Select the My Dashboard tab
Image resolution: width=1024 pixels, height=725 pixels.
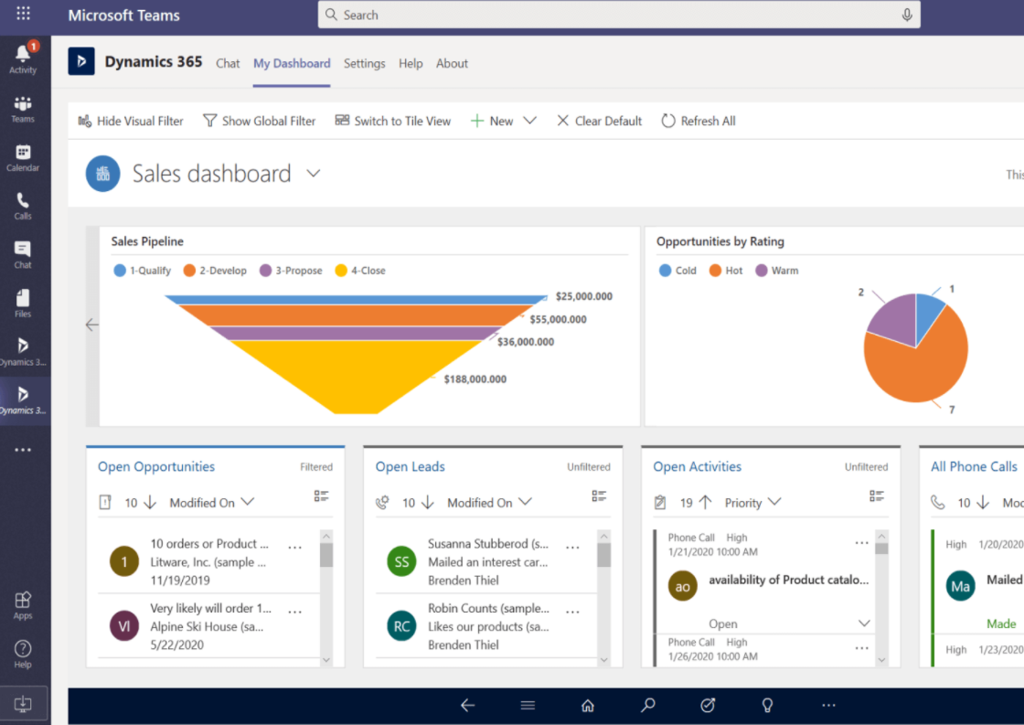coord(292,63)
